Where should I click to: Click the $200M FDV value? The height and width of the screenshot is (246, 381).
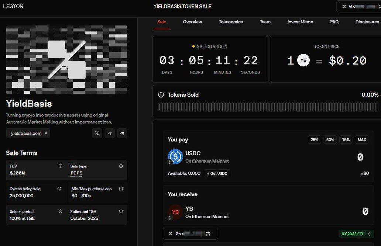coord(17,173)
